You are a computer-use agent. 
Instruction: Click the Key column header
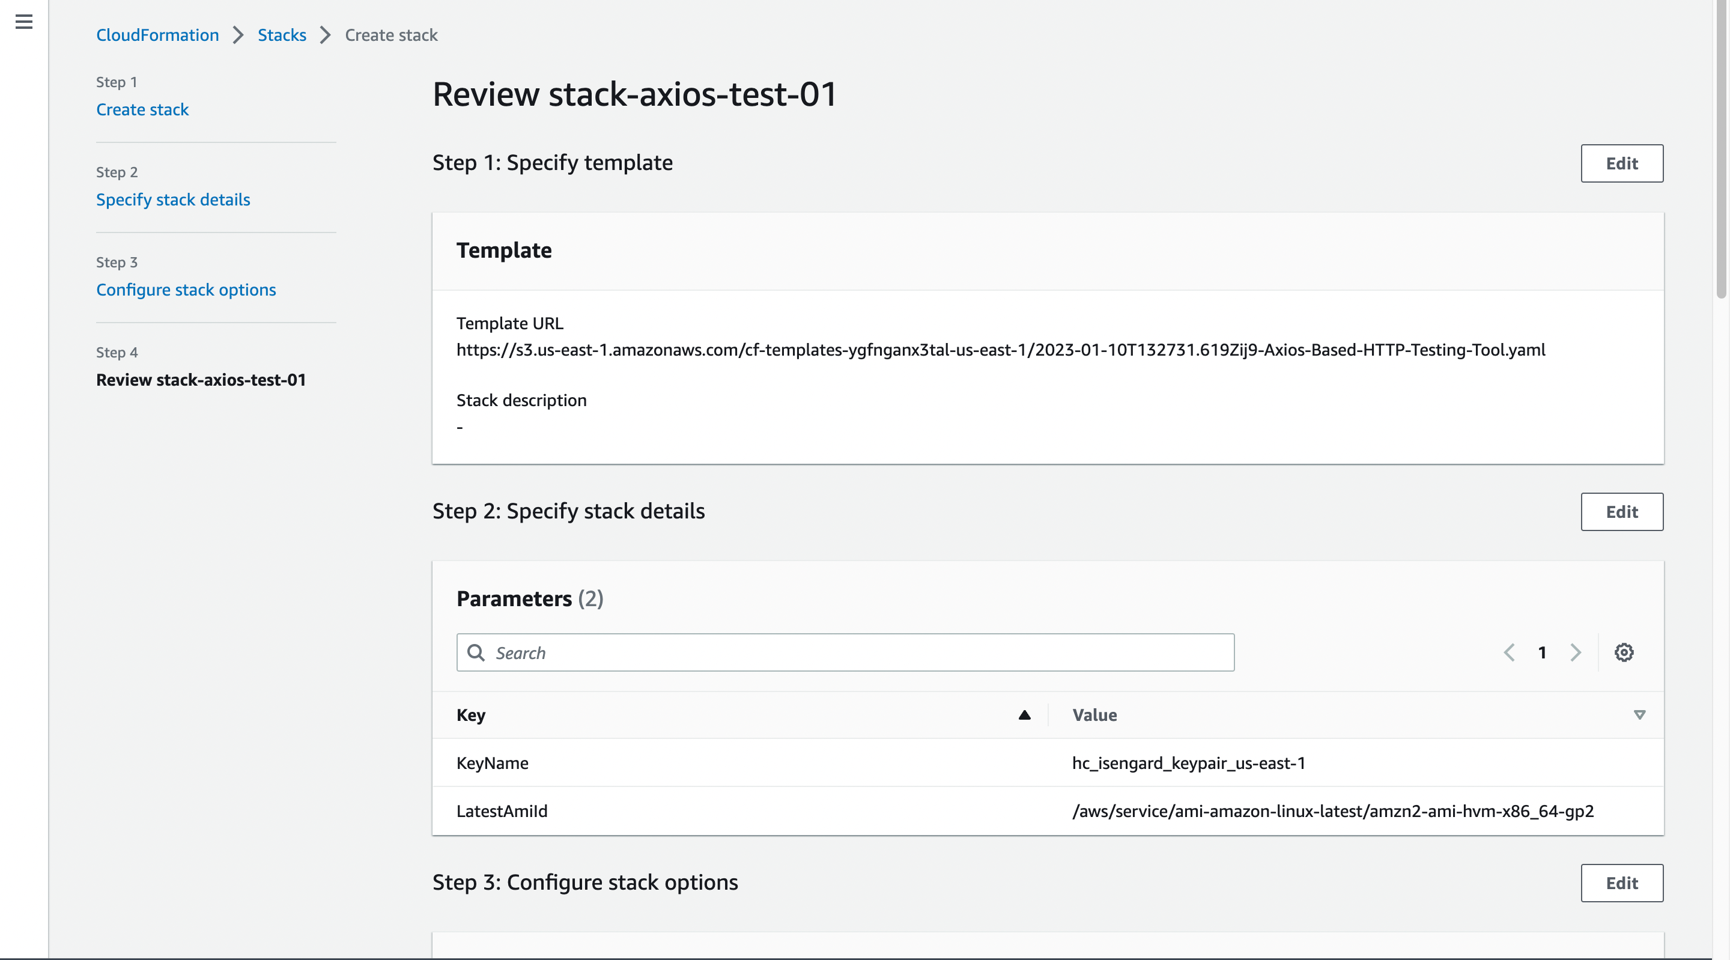[471, 715]
